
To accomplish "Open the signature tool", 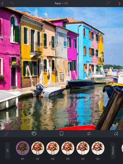I will pyautogui.click(x=116, y=134).
